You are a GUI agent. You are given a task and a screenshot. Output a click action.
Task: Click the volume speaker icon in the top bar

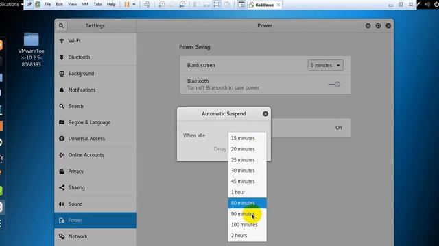pyautogui.click(x=427, y=5)
